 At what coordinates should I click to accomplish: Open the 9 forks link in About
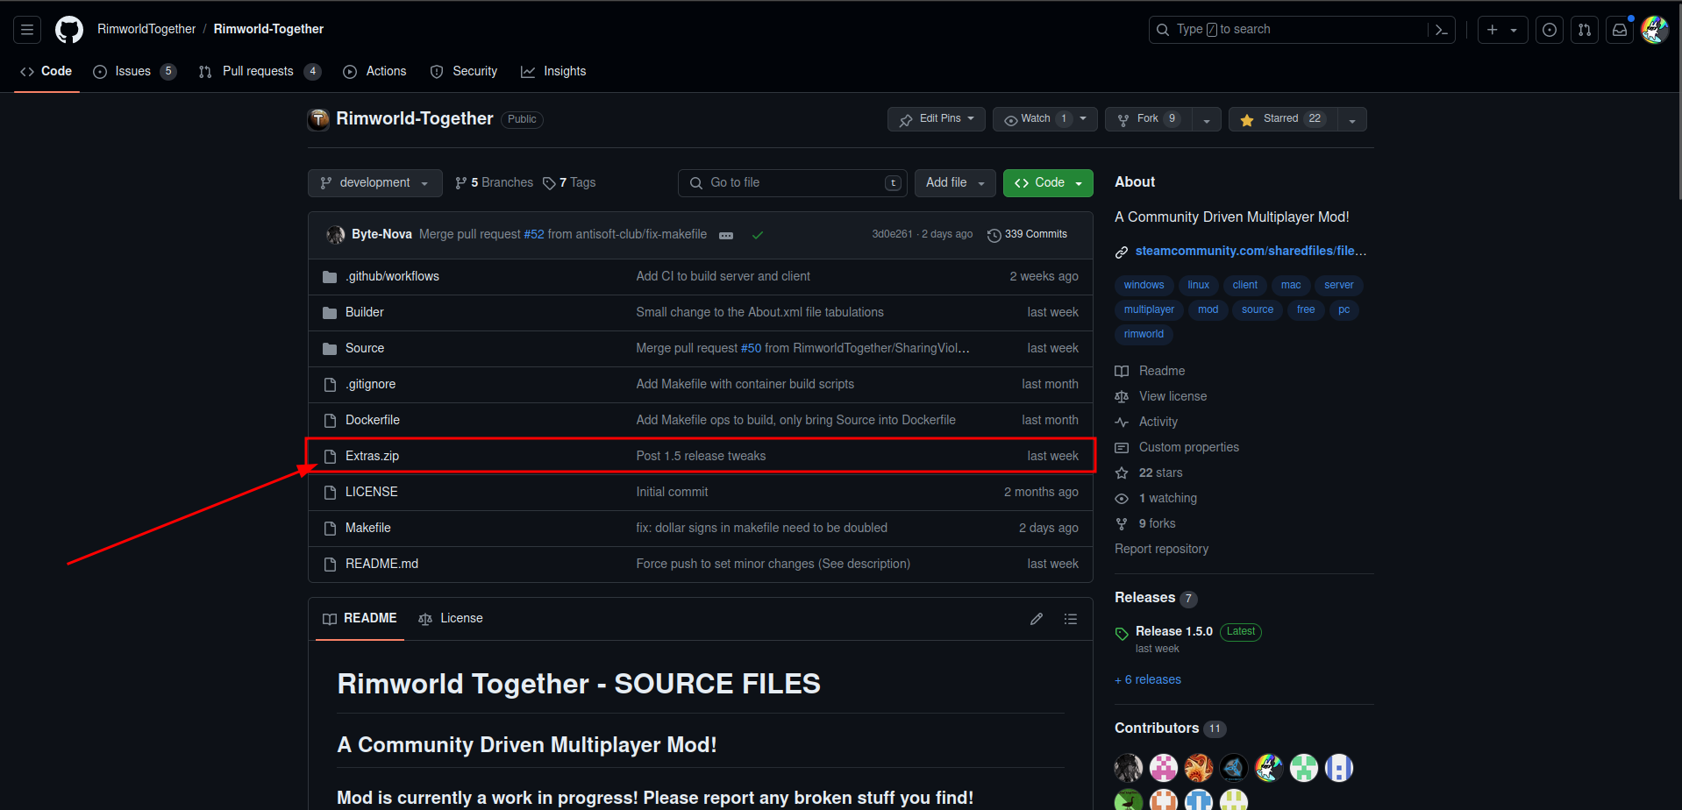pos(1157,523)
